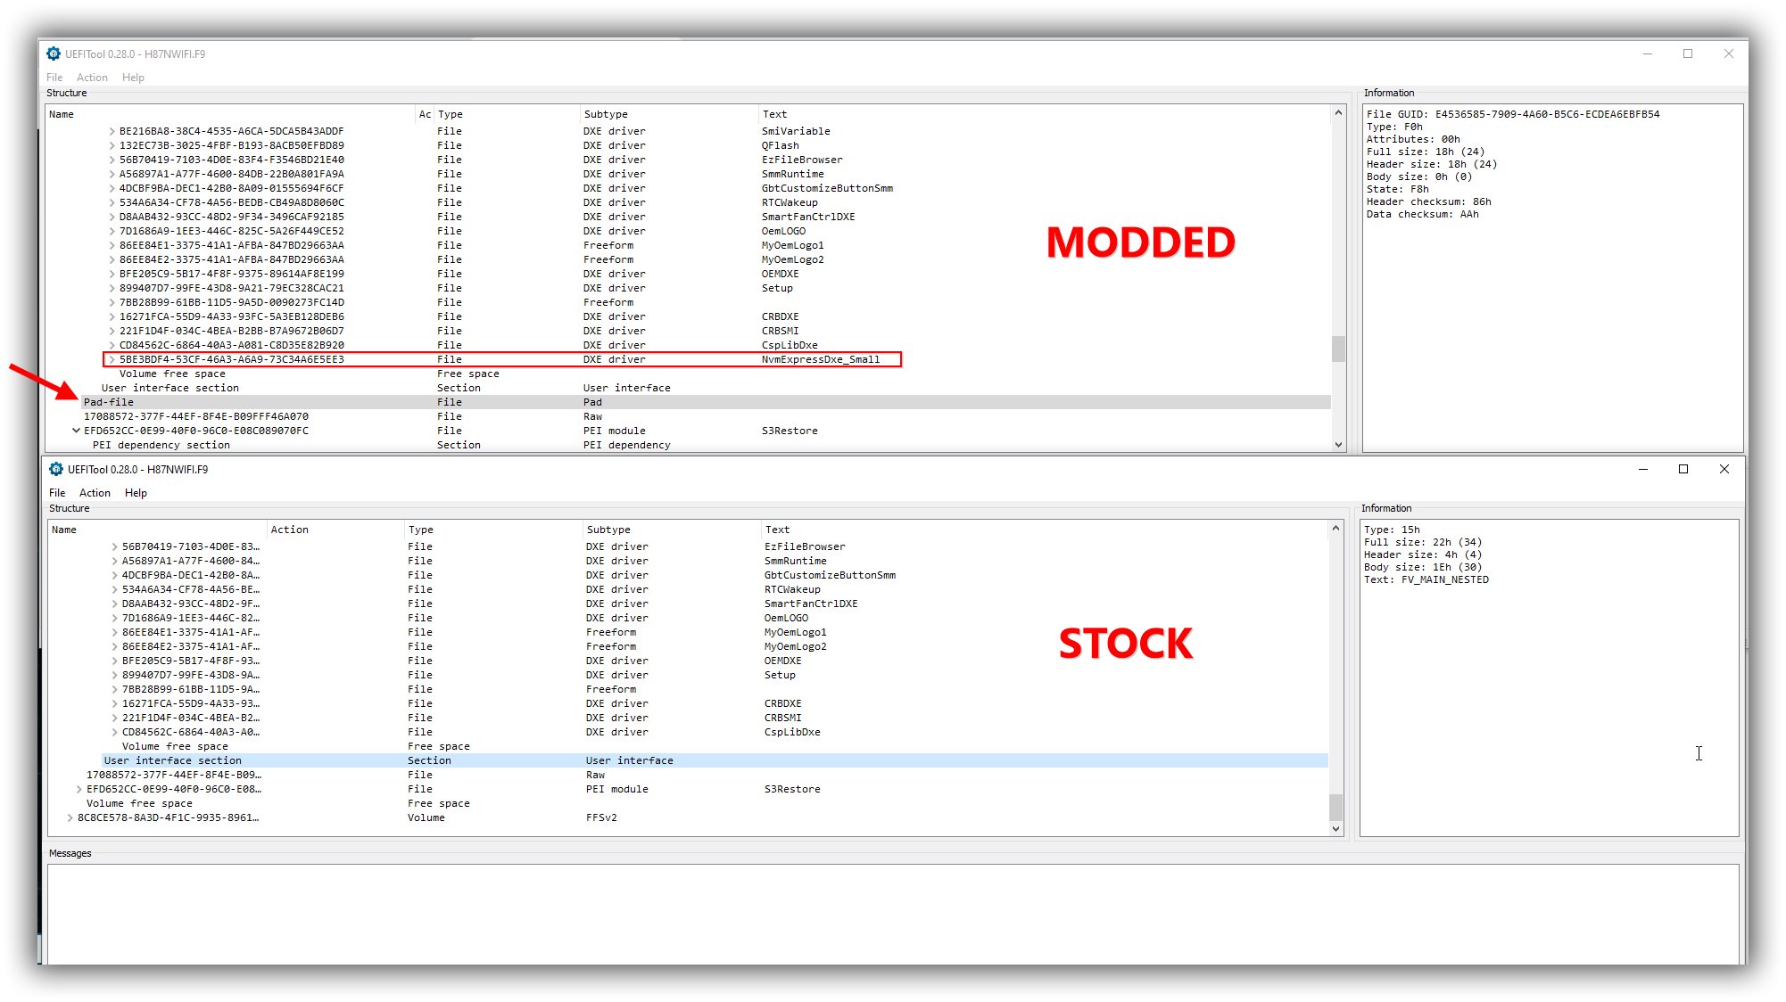Expand CD84562C CspLibDxe entry in modded tree
Screen dimensions: 1786x1002
click(112, 345)
